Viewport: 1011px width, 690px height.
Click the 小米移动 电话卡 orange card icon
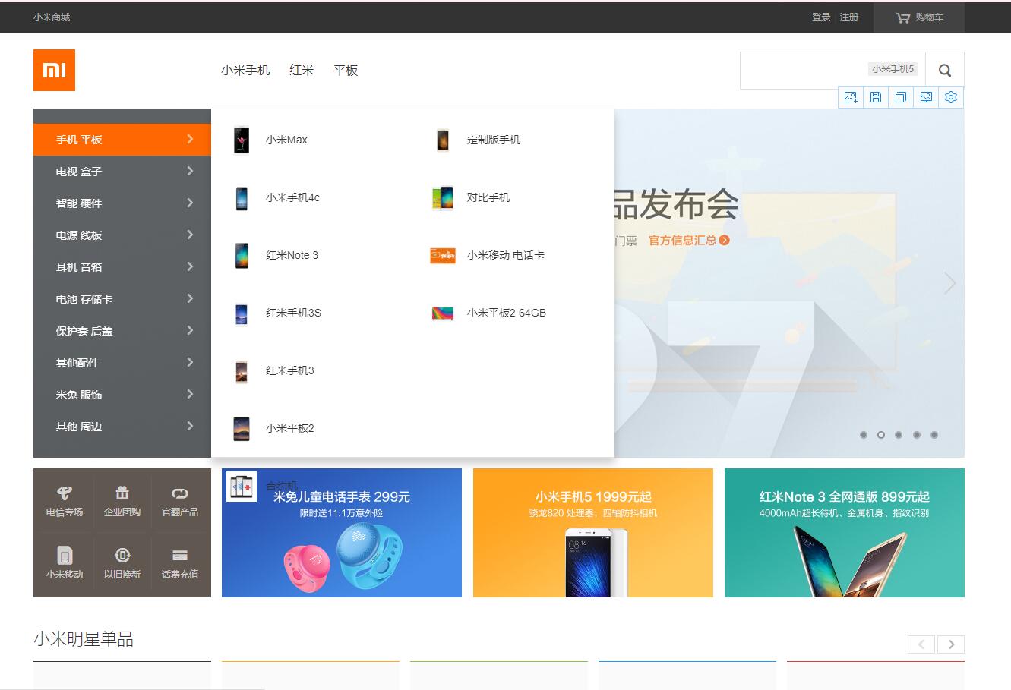[443, 256]
